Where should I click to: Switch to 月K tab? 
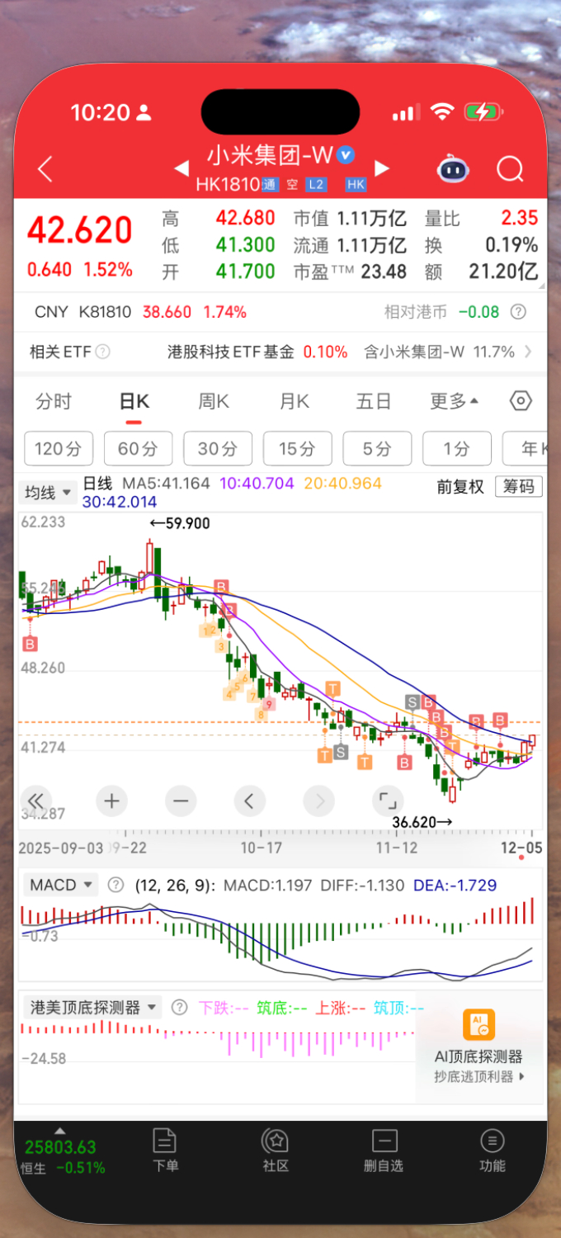[x=294, y=401]
